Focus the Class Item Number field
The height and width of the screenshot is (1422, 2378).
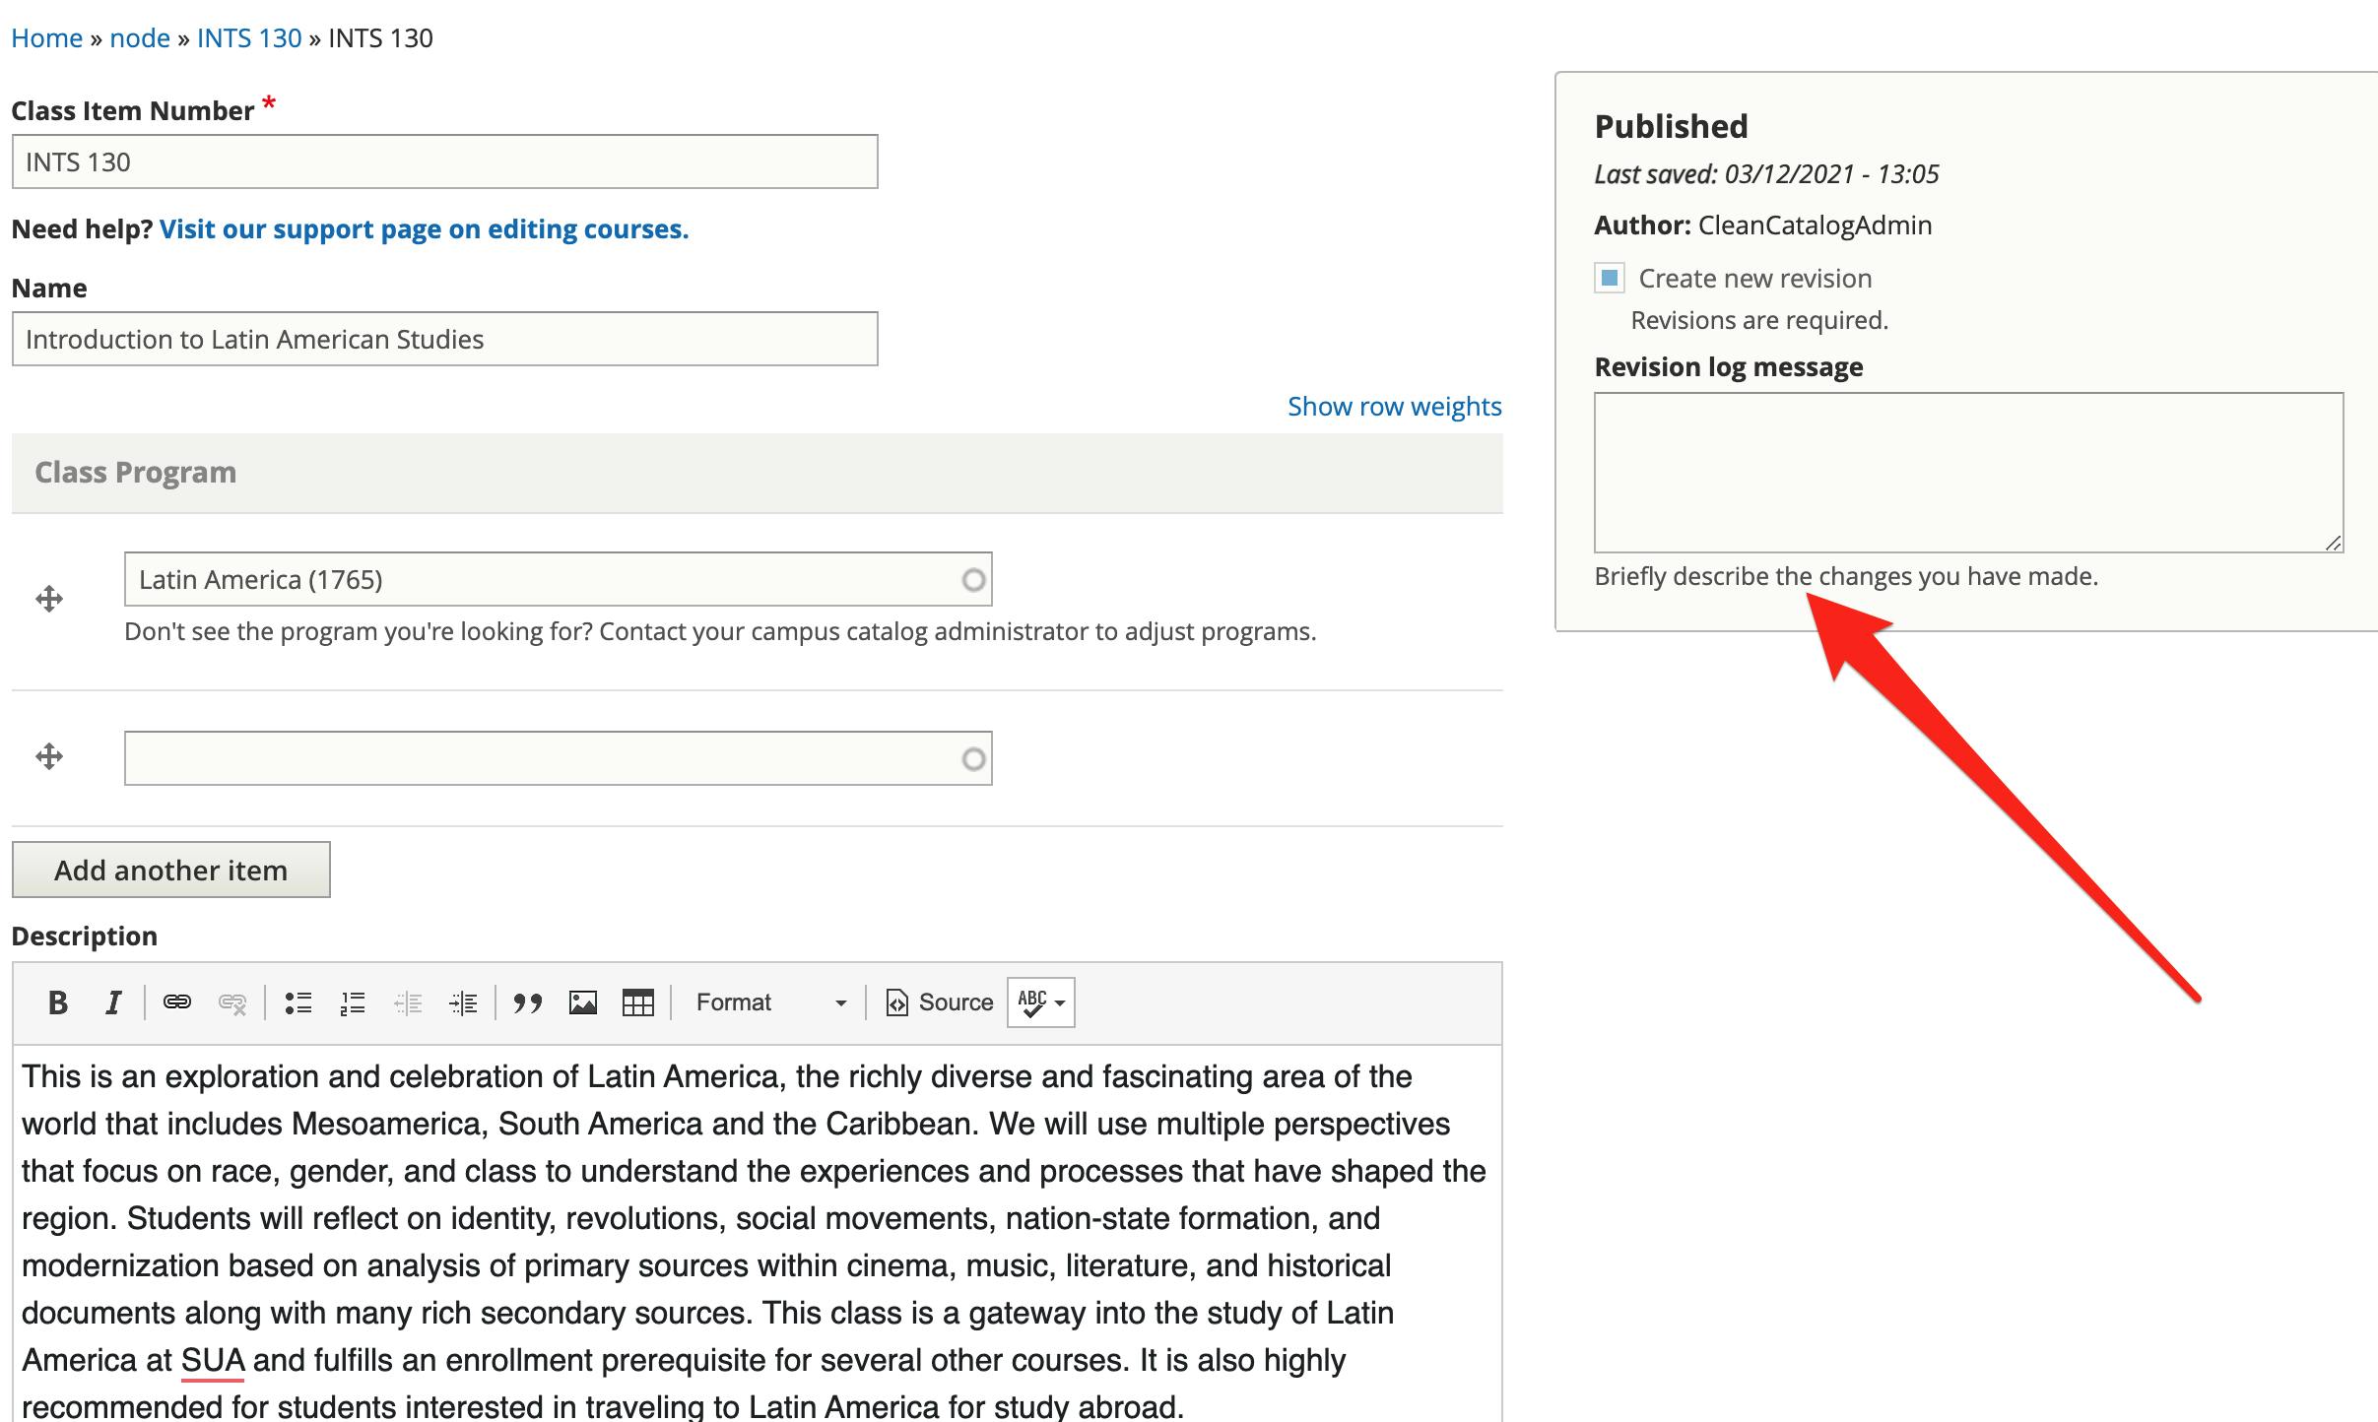point(444,162)
